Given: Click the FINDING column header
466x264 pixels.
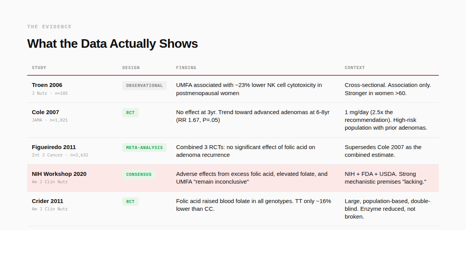Looking at the screenshot, I should point(186,68).
